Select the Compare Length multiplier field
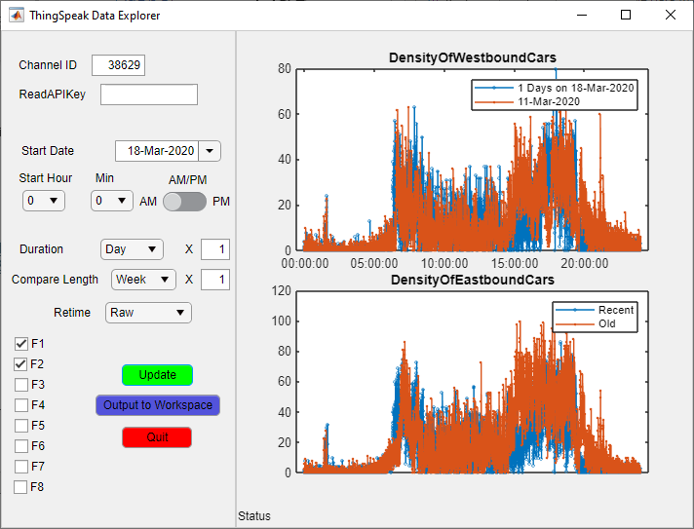694x529 pixels. (215, 280)
